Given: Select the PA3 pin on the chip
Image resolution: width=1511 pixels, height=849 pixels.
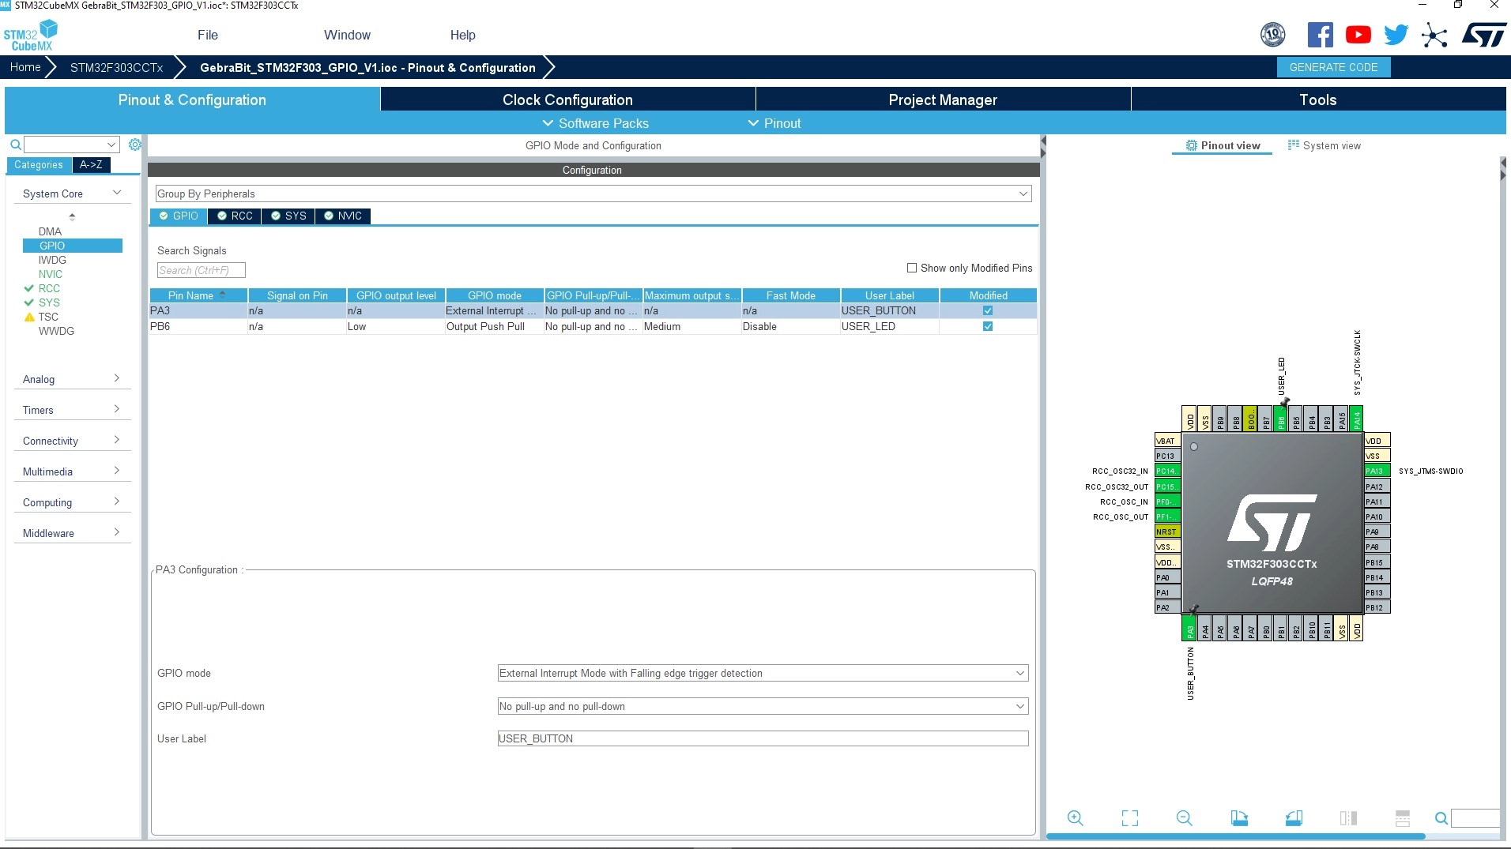Looking at the screenshot, I should [x=1189, y=629].
